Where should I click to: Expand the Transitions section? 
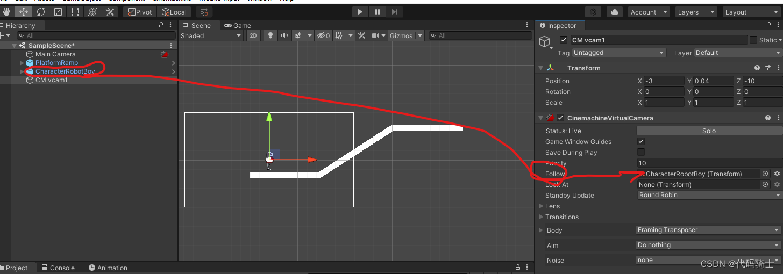pos(542,217)
